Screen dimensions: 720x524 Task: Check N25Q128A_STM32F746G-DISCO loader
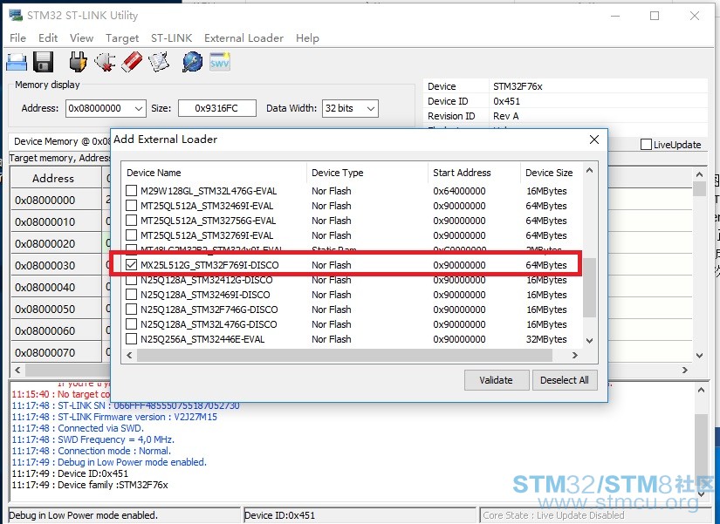click(x=131, y=310)
